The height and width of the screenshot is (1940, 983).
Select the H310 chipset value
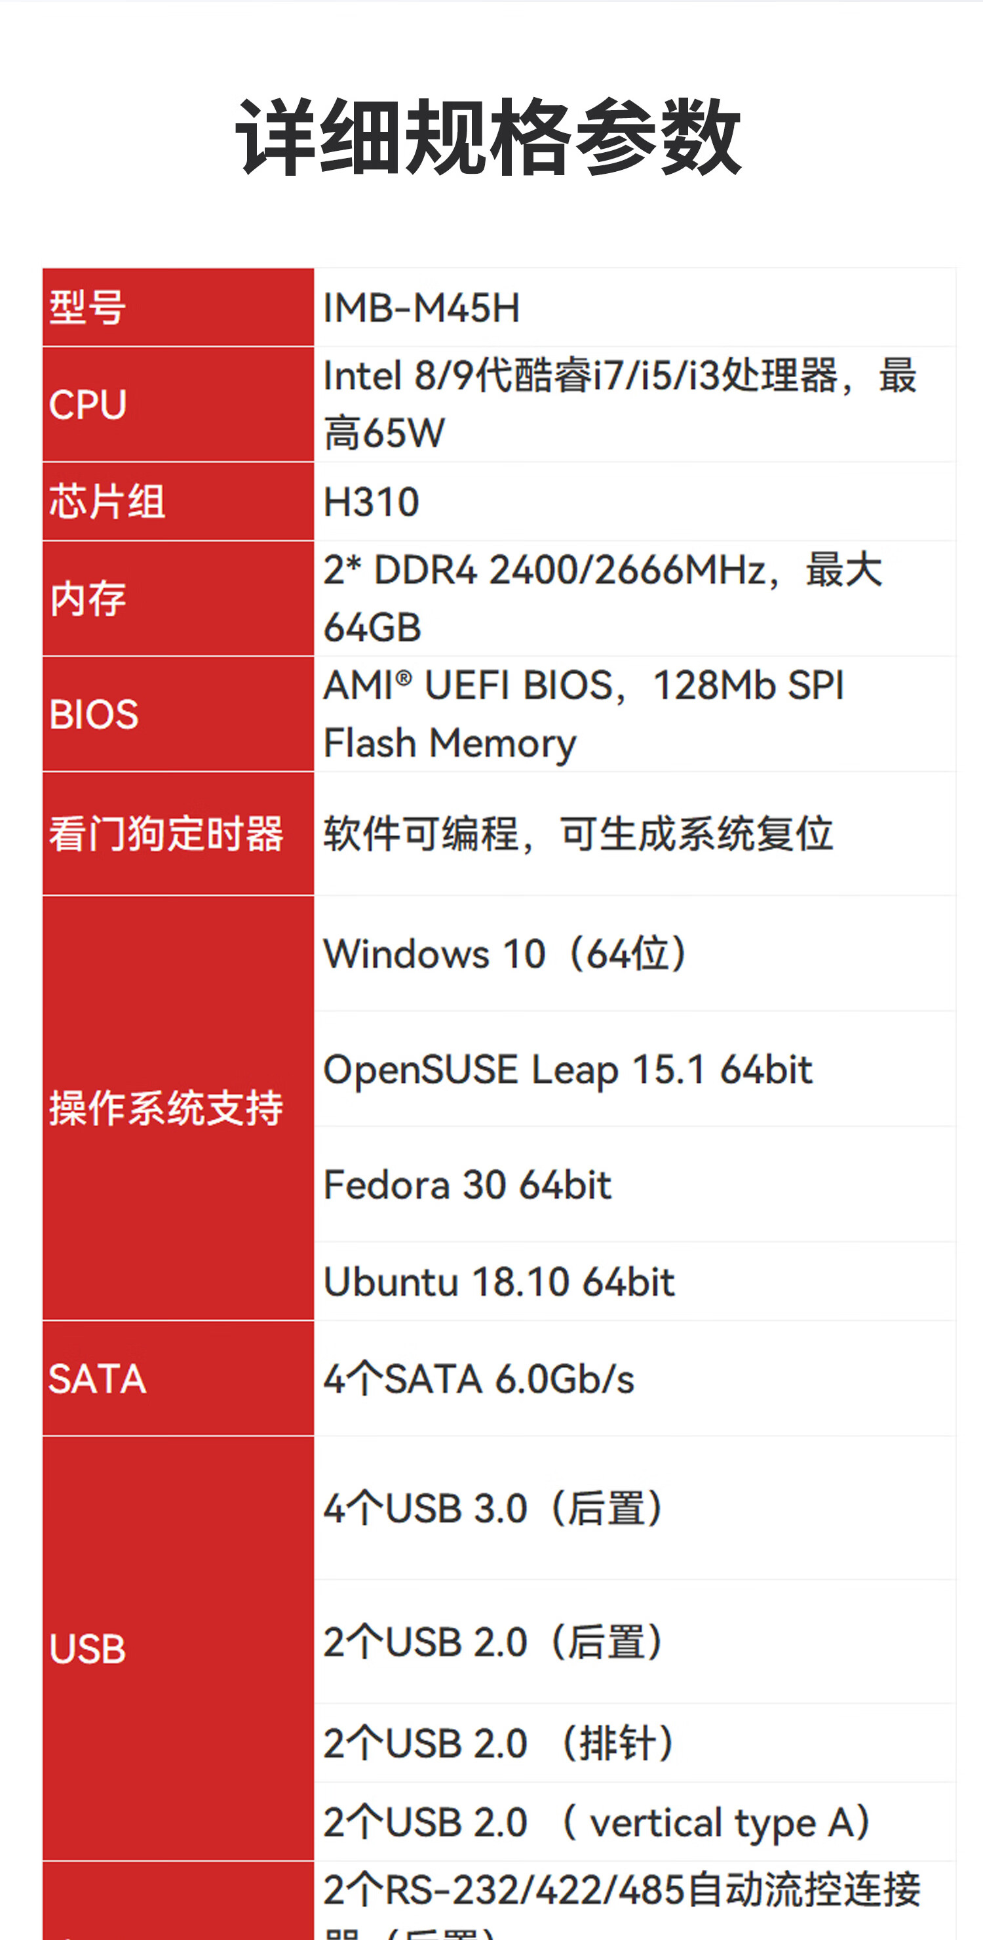click(371, 502)
